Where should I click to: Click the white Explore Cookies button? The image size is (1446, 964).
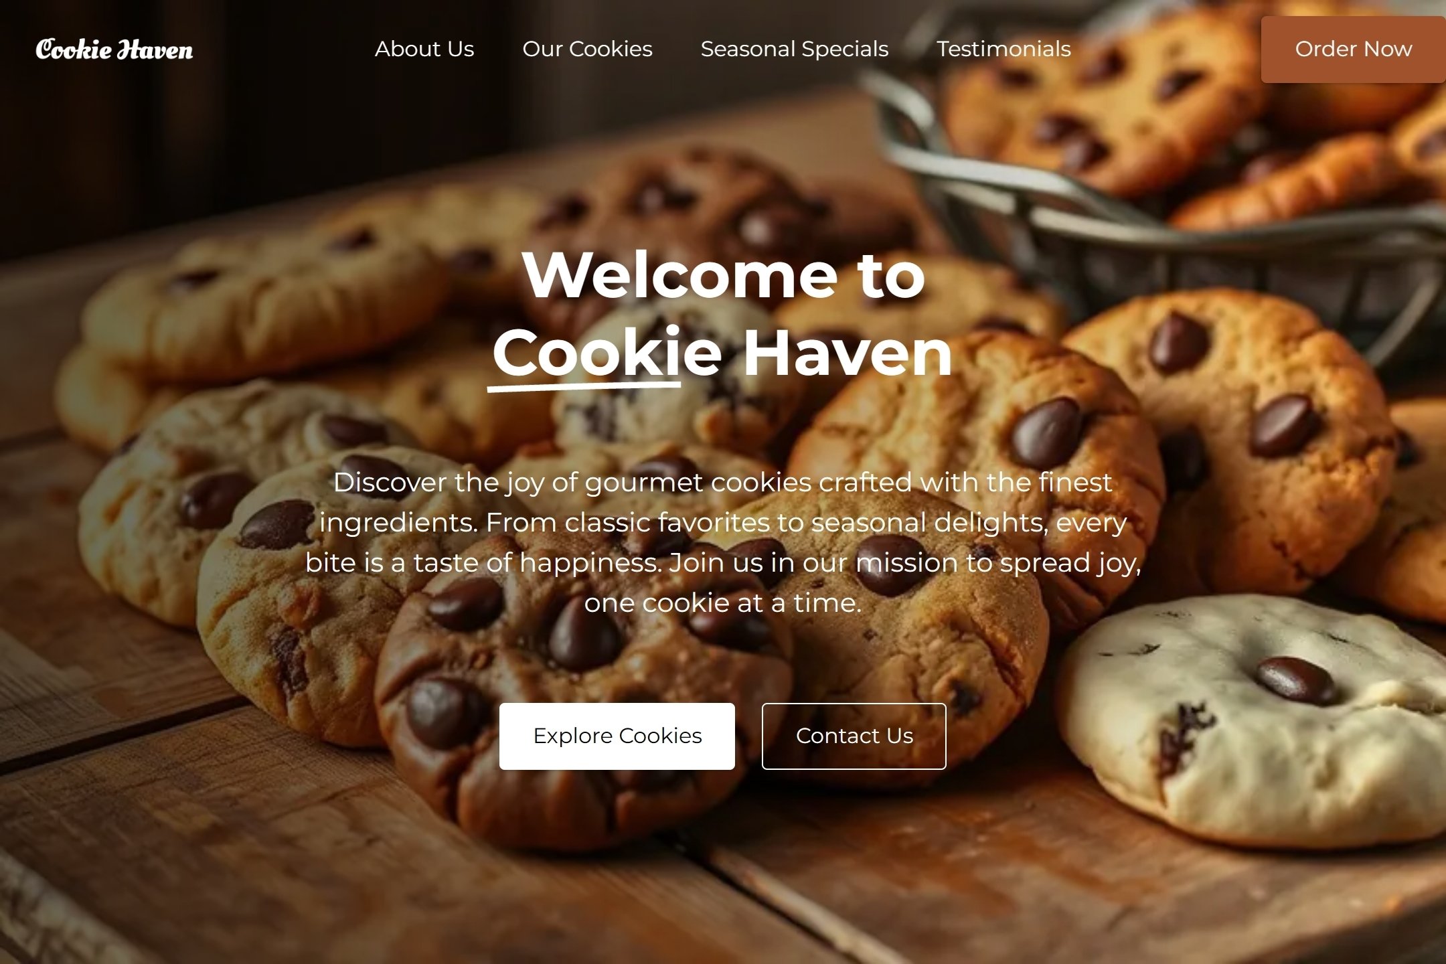tap(617, 736)
